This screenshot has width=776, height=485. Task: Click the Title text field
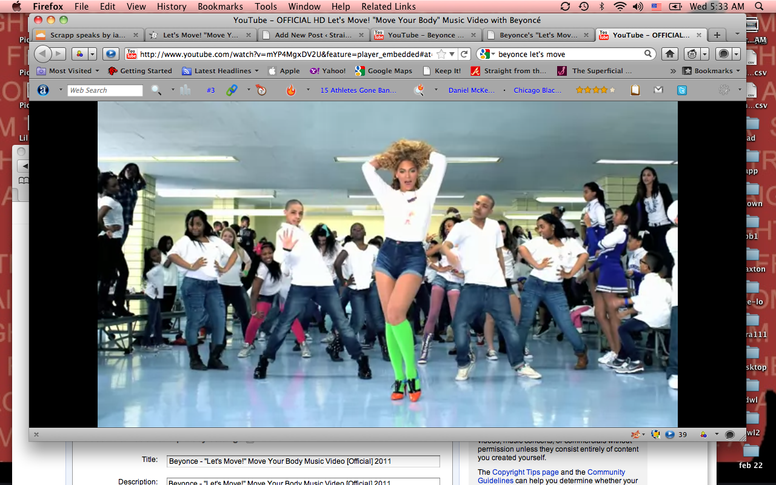tap(303, 461)
